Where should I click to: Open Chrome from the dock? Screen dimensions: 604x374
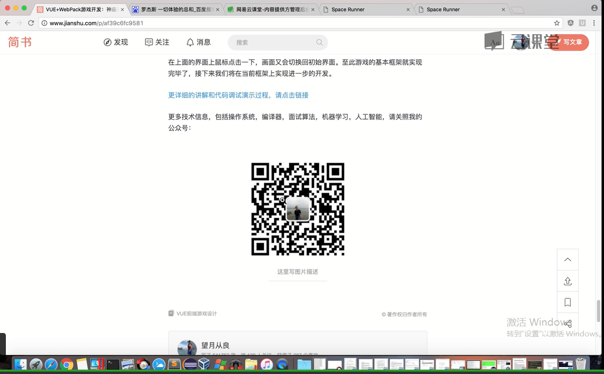click(67, 364)
